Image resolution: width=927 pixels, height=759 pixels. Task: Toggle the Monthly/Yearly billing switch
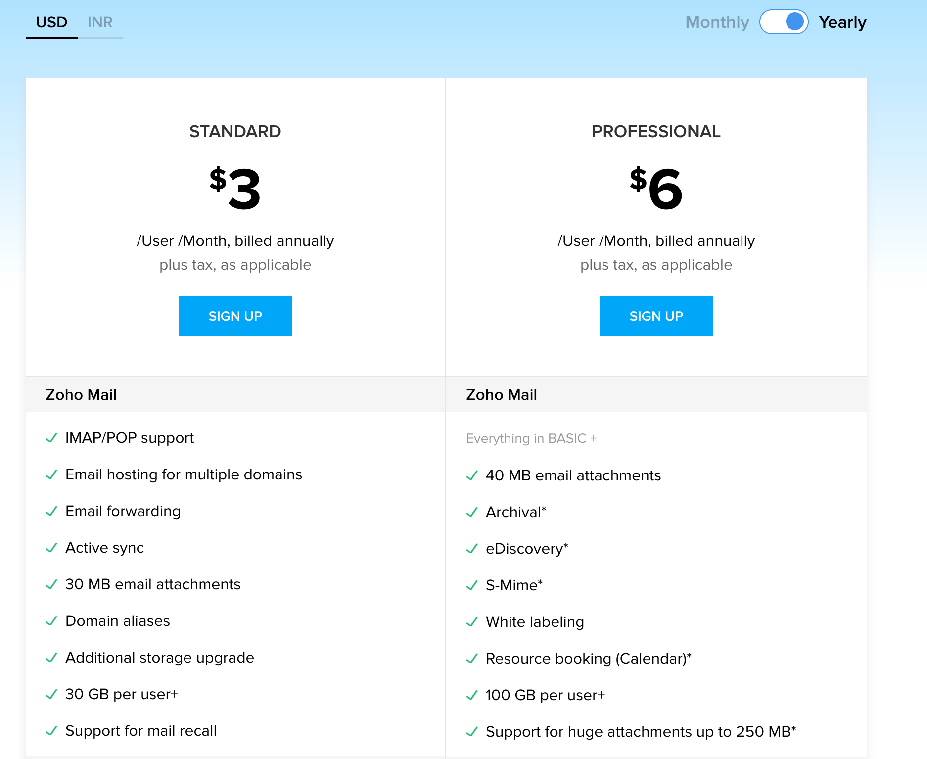(x=784, y=22)
